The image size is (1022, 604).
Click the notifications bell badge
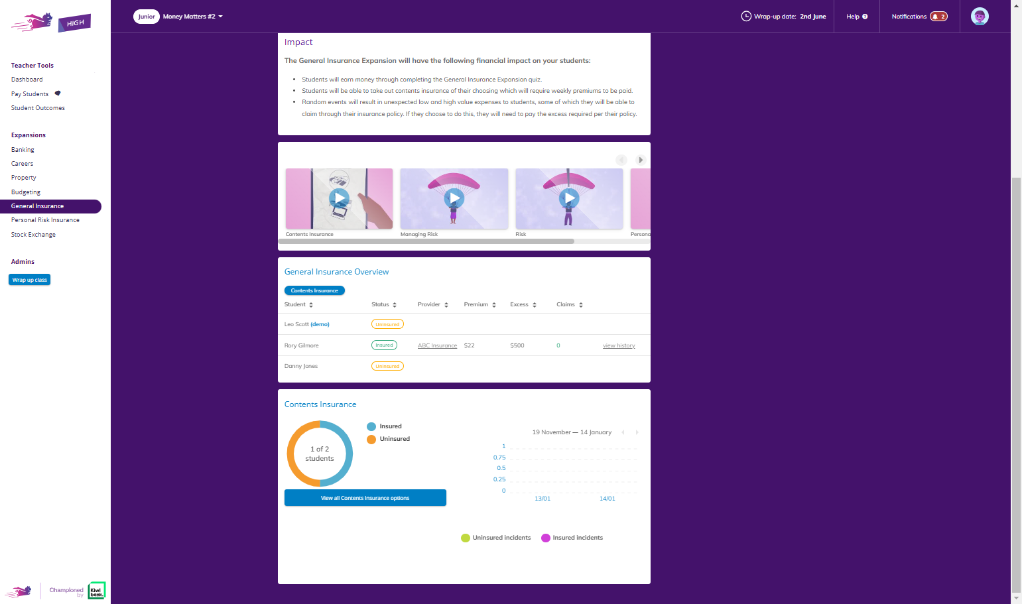point(938,17)
